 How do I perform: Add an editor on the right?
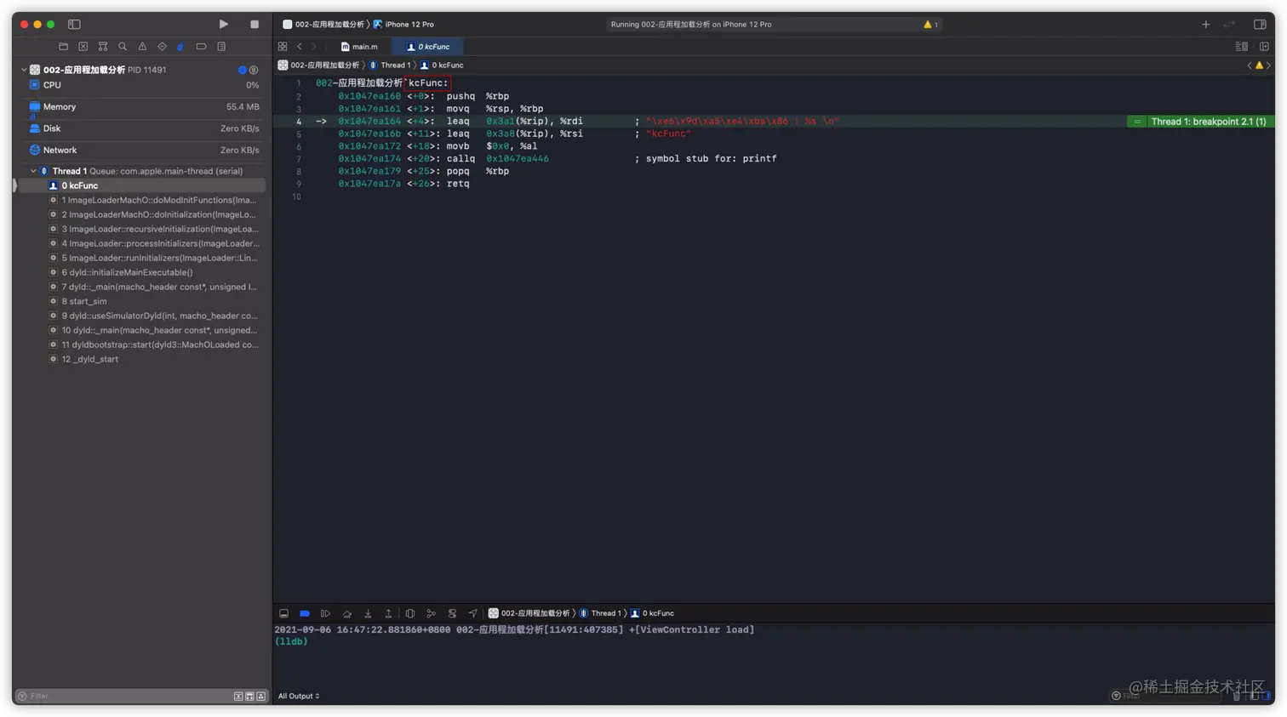point(1264,47)
